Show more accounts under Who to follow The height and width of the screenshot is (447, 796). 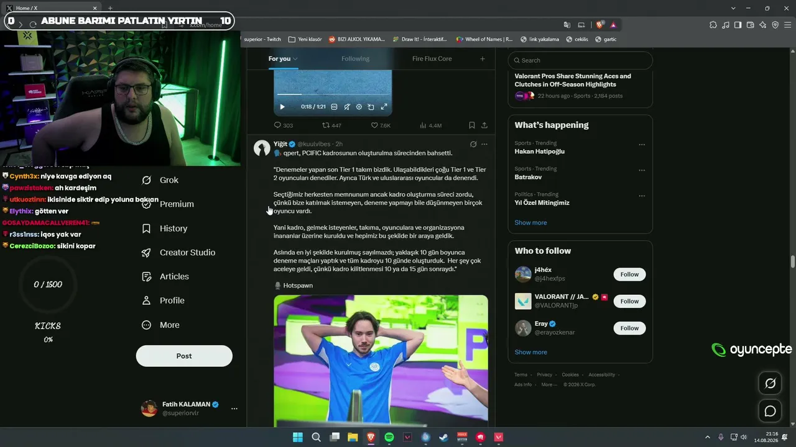pos(530,352)
